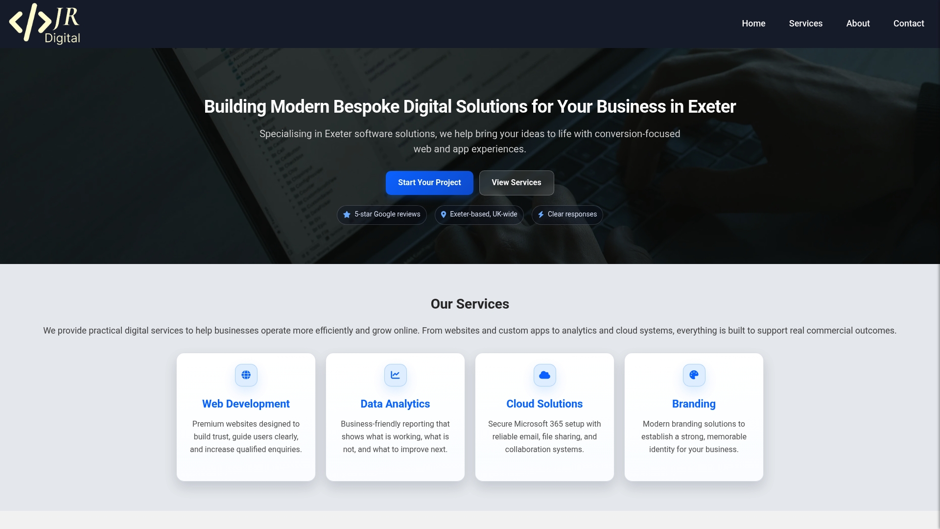940x529 pixels.
Task: Open the About page from the navigation
Action: click(858, 24)
